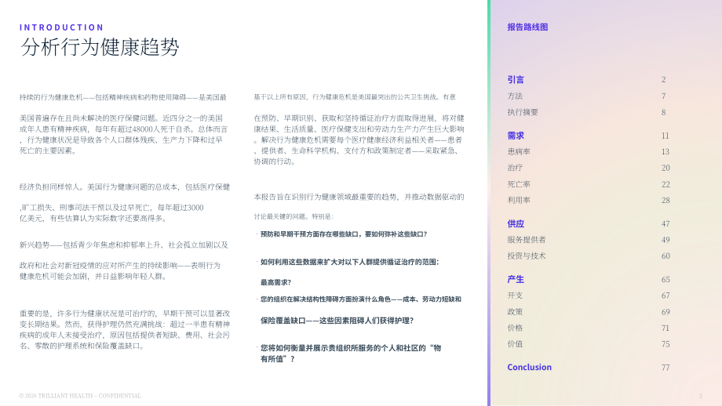Viewport: 722px width, 406px height.
Task: Open the 开支 entry
Action: tap(515, 295)
